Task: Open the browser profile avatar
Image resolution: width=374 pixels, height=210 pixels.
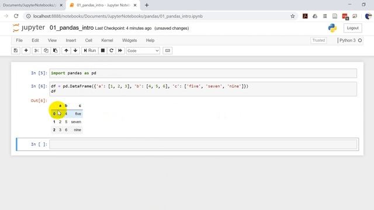Action: [368, 16]
